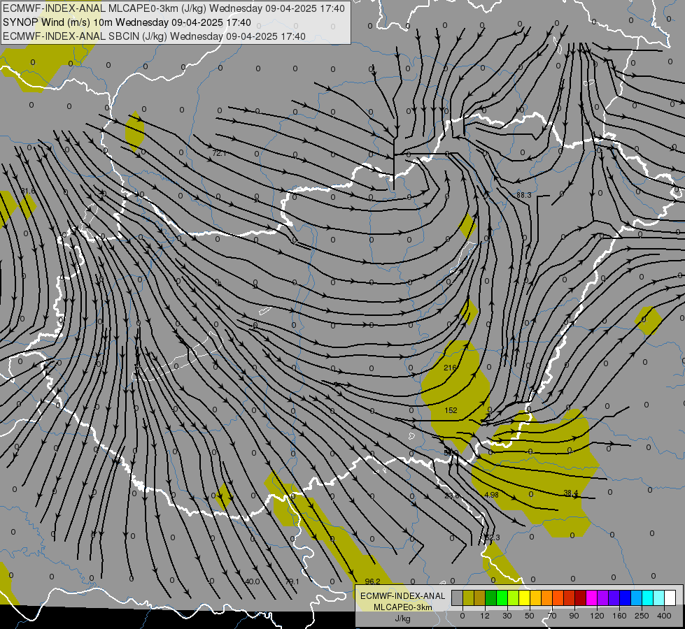Click the ECMWF SBCIN title line
Screen dimensions: 685x629
(154, 36)
